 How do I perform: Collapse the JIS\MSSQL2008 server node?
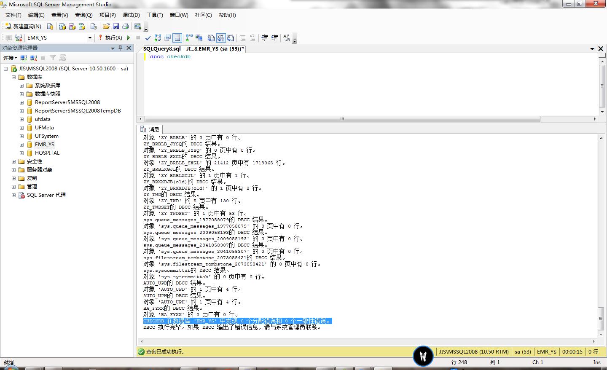(x=6, y=69)
